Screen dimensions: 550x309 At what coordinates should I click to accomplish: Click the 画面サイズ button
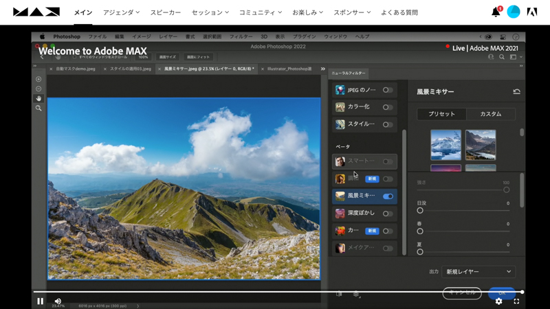[168, 57]
